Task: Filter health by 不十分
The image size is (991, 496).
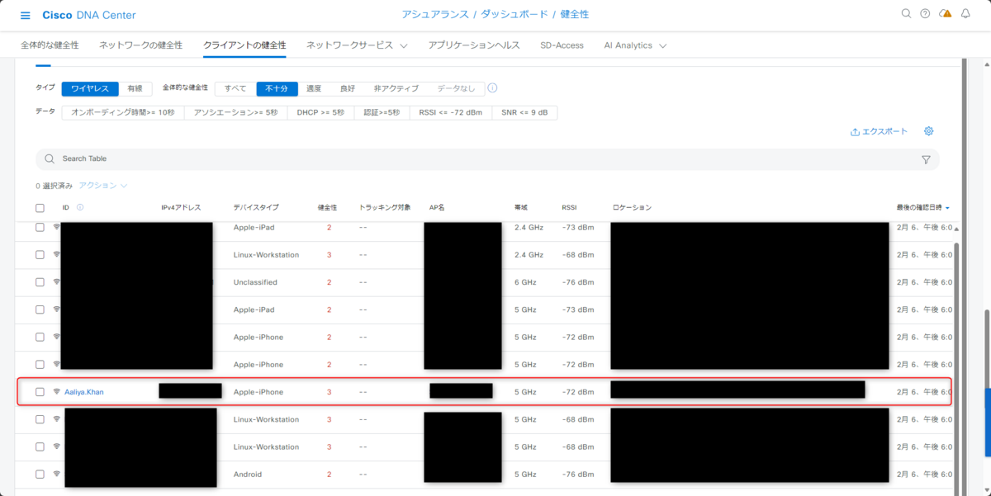Action: pos(277,88)
